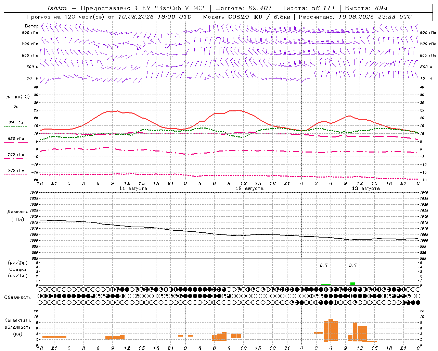
Task: Click the solid red 2м legend line sample
Action: (x=16, y=111)
